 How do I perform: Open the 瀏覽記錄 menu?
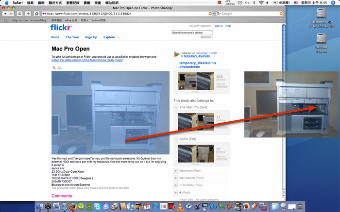(73, 3)
